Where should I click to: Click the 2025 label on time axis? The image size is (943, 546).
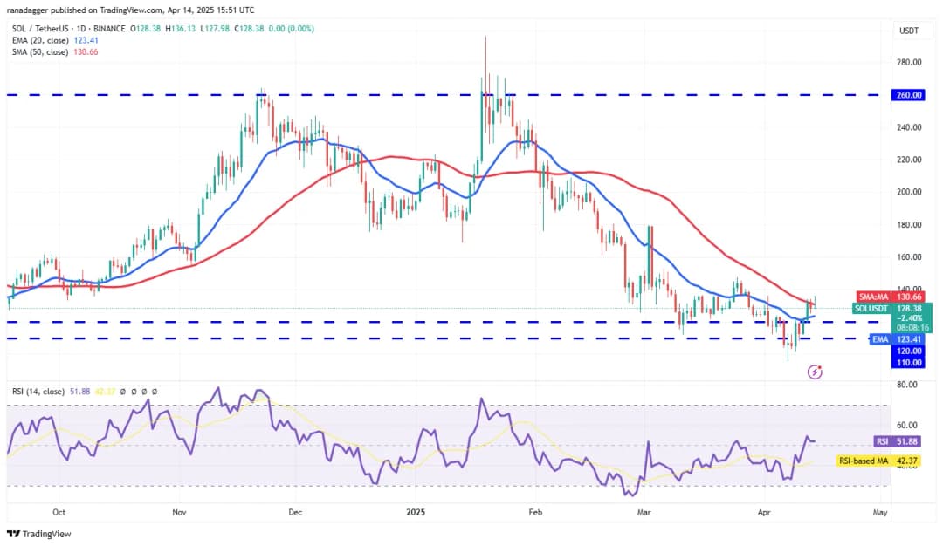pyautogui.click(x=415, y=513)
